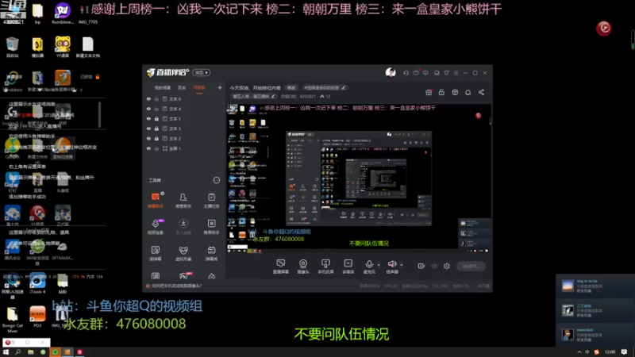
Task: Open settings gear beside start-stream button
Action: pos(447,266)
